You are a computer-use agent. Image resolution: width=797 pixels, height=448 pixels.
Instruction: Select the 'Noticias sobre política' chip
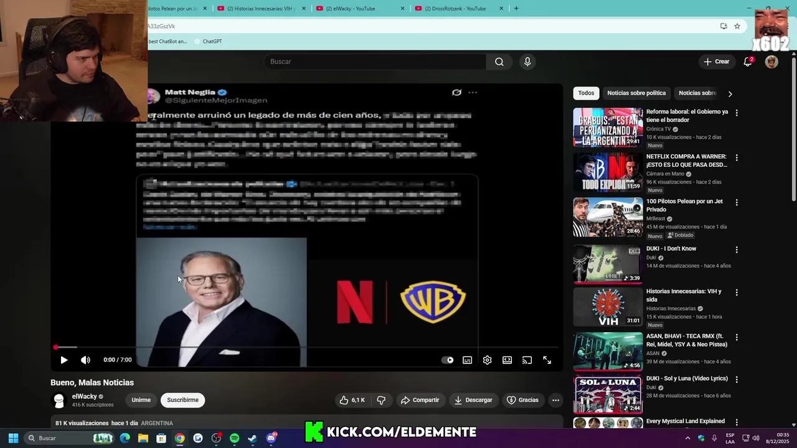[636, 93]
